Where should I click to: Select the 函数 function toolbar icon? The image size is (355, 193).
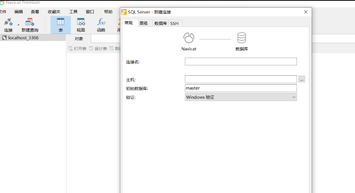coord(101,25)
